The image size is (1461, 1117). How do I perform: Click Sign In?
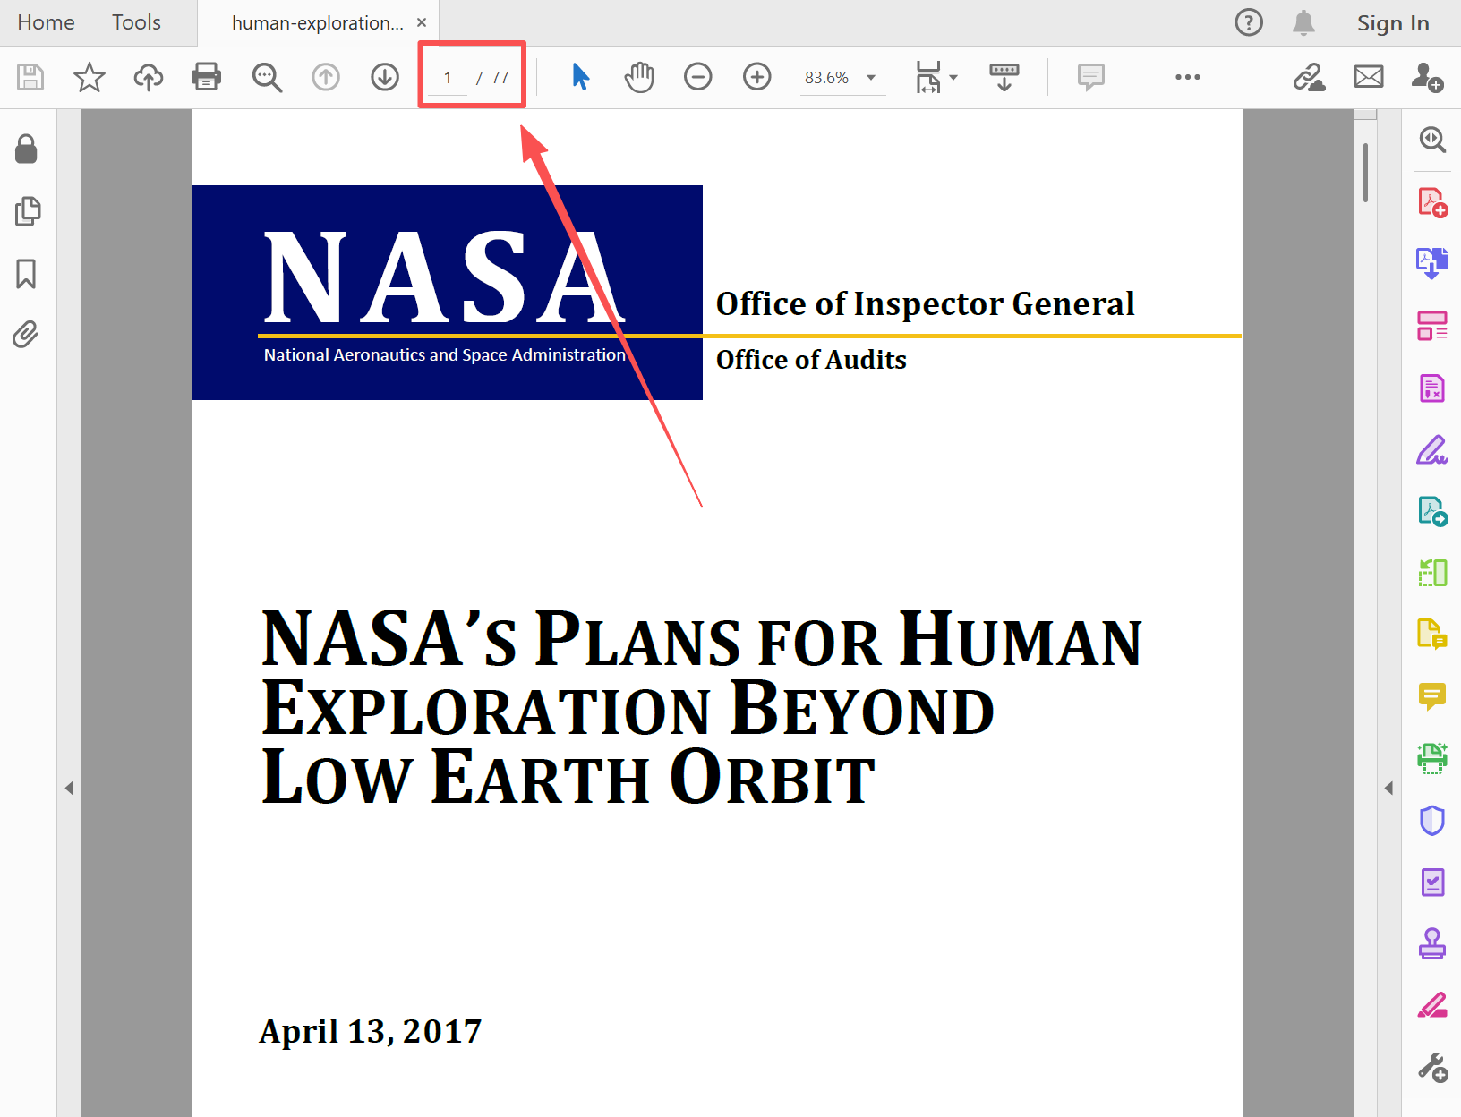pos(1393,22)
